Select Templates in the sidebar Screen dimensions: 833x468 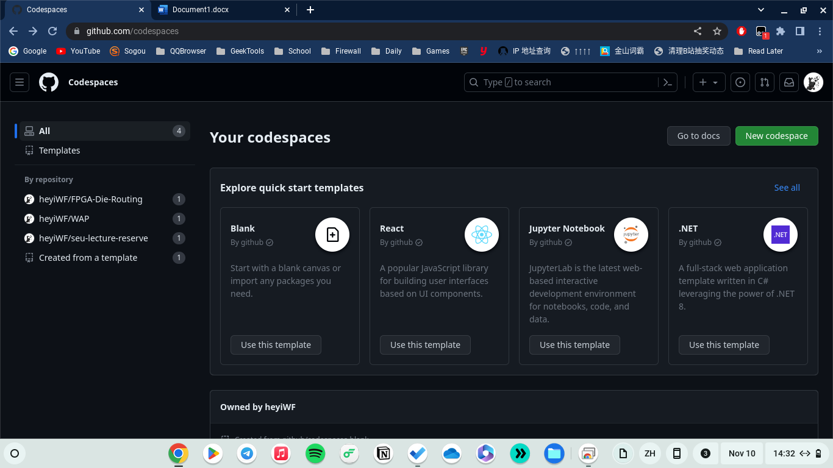coord(105,151)
